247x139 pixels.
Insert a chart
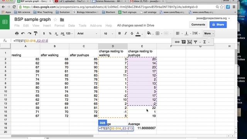click(x=189, y=42)
